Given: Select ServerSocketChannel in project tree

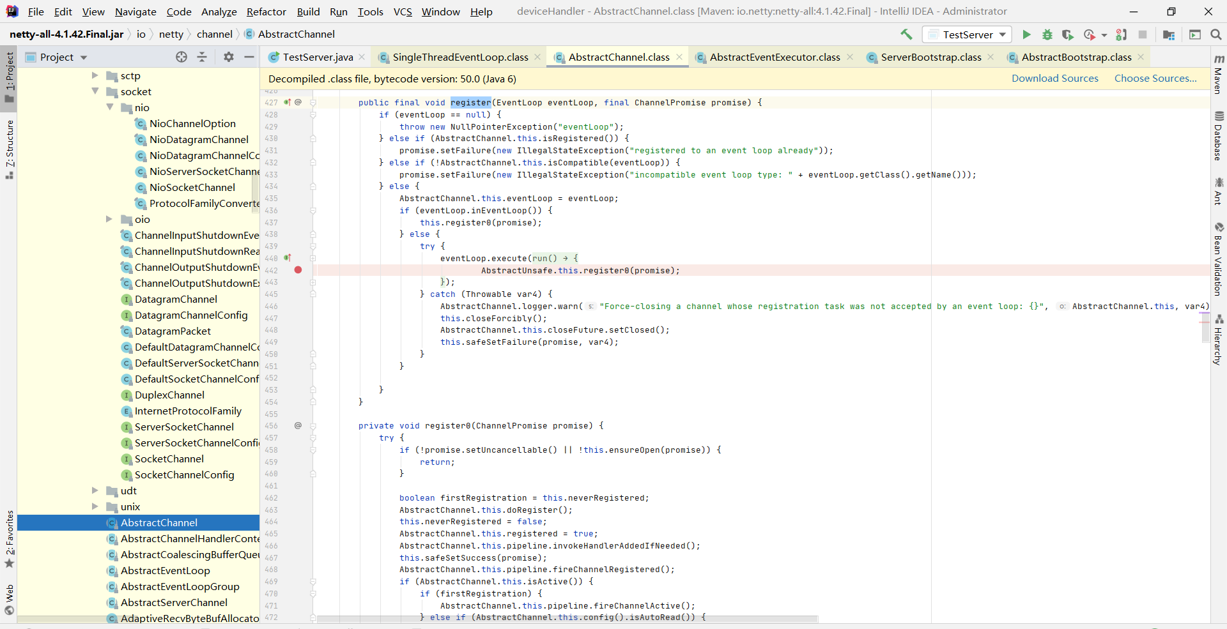Looking at the screenshot, I should [184, 427].
